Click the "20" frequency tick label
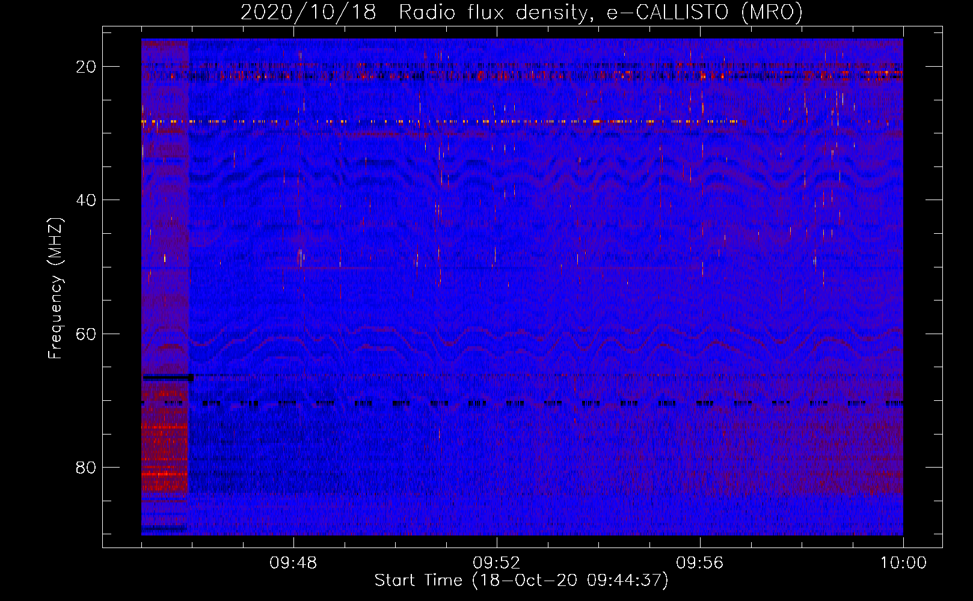Viewport: 973px width, 601px height. click(86, 67)
